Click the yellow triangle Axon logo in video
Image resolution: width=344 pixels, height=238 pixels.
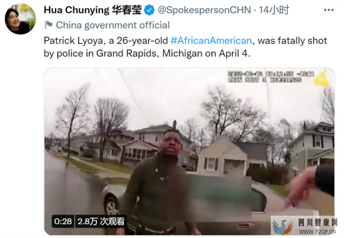coord(322,79)
